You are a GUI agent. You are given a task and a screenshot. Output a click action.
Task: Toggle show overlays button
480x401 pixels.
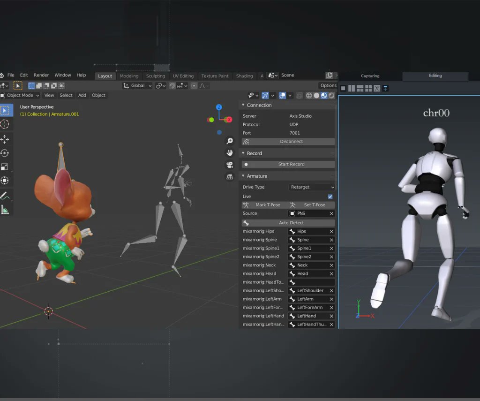point(282,96)
